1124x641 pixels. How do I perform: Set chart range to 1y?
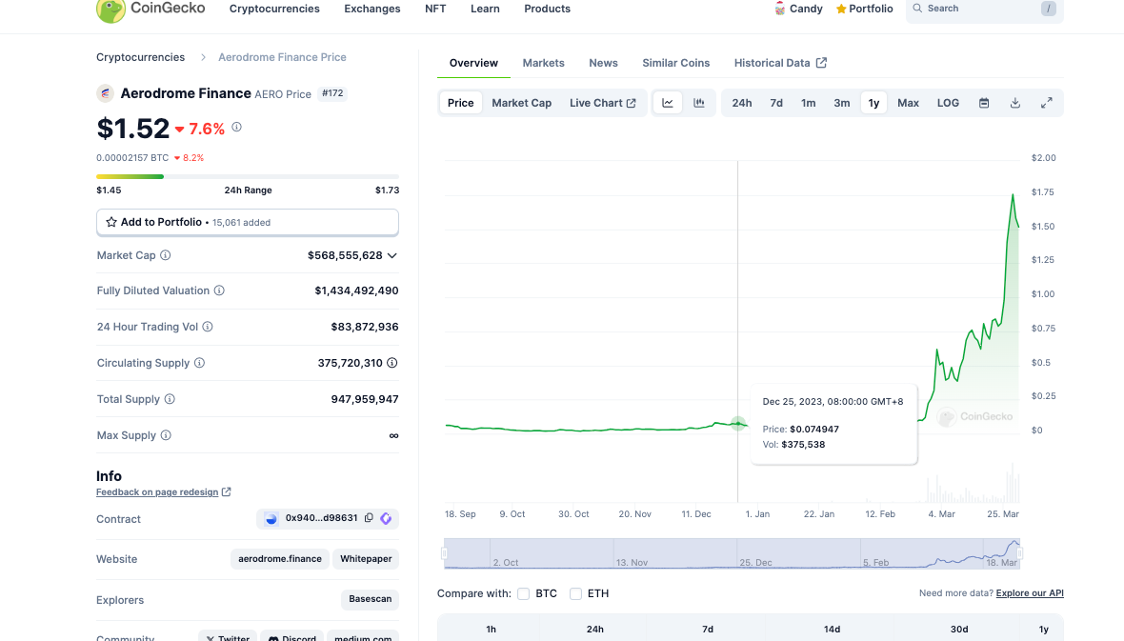click(873, 103)
